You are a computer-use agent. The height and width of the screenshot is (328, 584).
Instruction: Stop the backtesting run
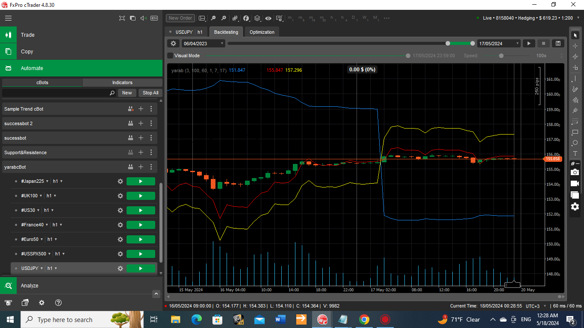point(543,44)
